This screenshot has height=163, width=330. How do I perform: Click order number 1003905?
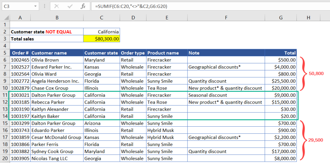pyautogui.click(x=20, y=158)
